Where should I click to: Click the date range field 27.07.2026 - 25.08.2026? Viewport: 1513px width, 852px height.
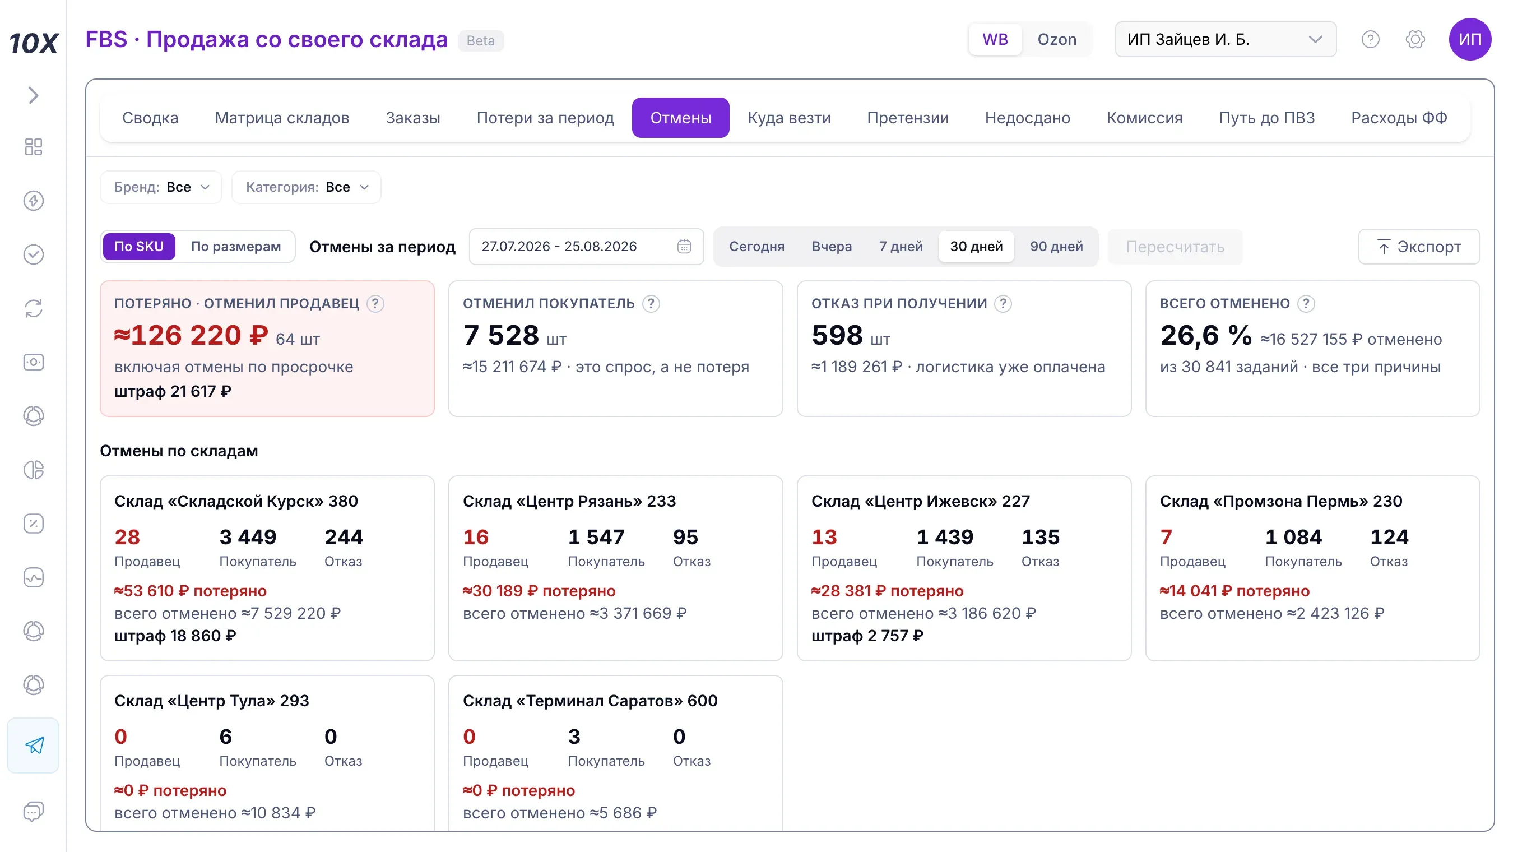point(586,246)
